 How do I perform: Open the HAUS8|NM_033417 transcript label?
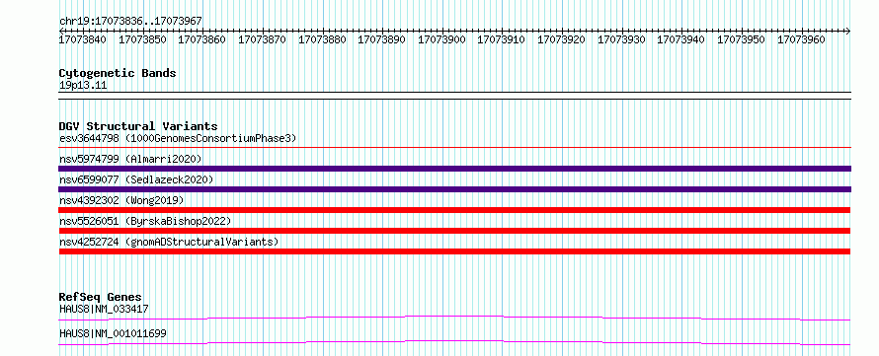tap(104, 309)
